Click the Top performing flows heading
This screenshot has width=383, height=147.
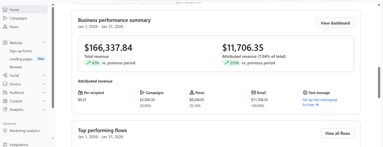[x=102, y=131]
